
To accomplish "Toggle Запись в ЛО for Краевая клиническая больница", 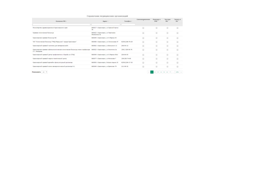I will coord(178,33).
